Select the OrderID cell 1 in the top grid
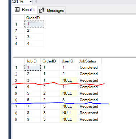 34,24
